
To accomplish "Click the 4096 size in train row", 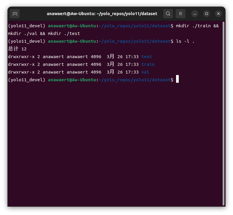I will 96,64.
